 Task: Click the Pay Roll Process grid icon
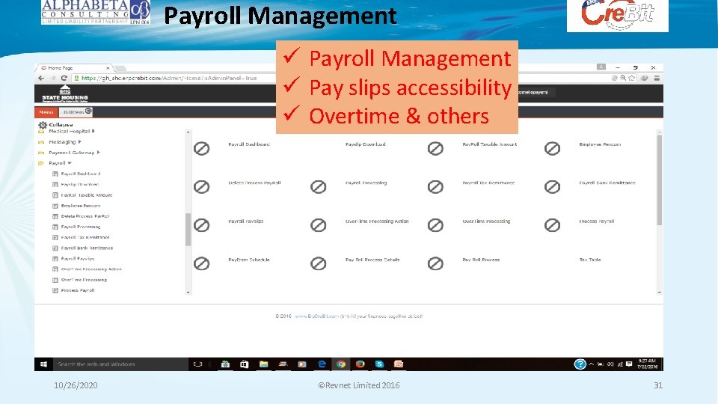(435, 264)
